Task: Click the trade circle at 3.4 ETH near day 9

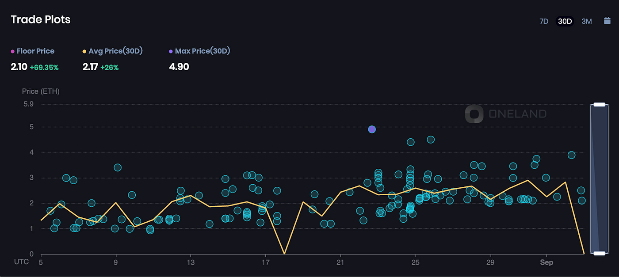Action: point(118,167)
